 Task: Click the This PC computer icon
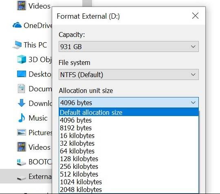point(17,45)
